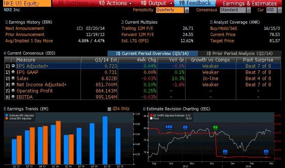285x168 pixels.
Task: Open the Periodicity Quarterly dropdown
Action: click(170, 10)
